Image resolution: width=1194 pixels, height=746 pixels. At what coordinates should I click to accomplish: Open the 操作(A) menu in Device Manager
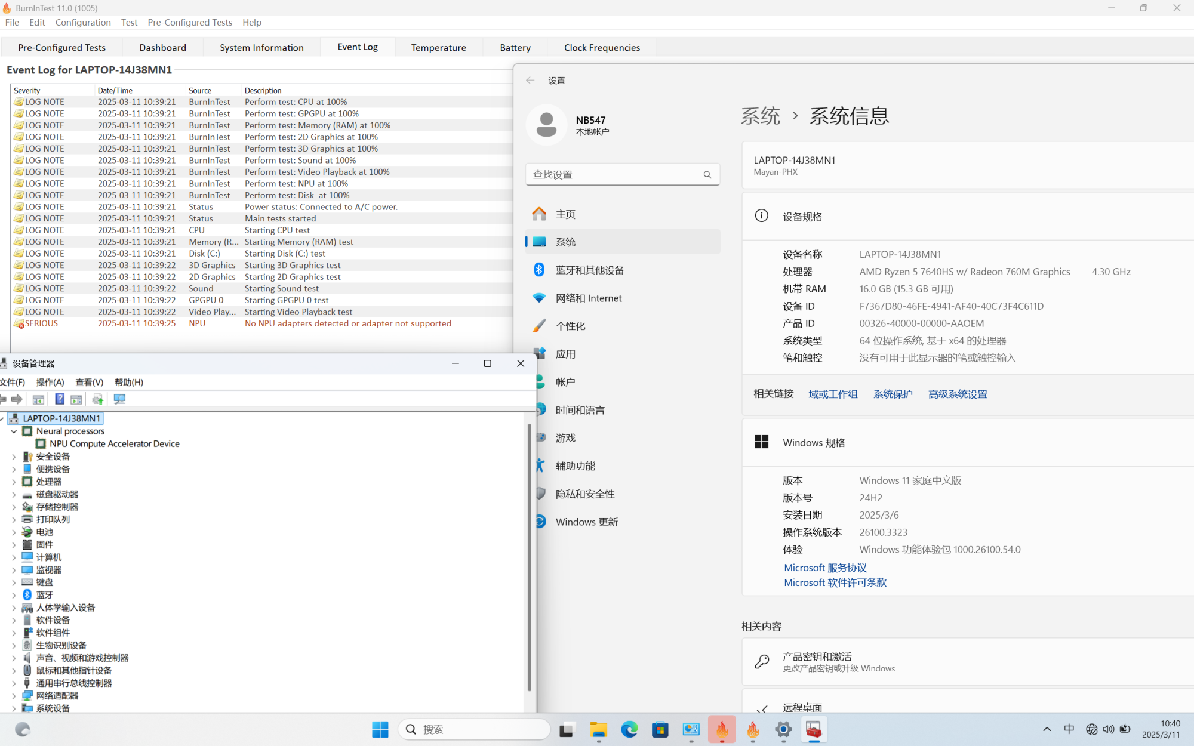[x=50, y=383]
